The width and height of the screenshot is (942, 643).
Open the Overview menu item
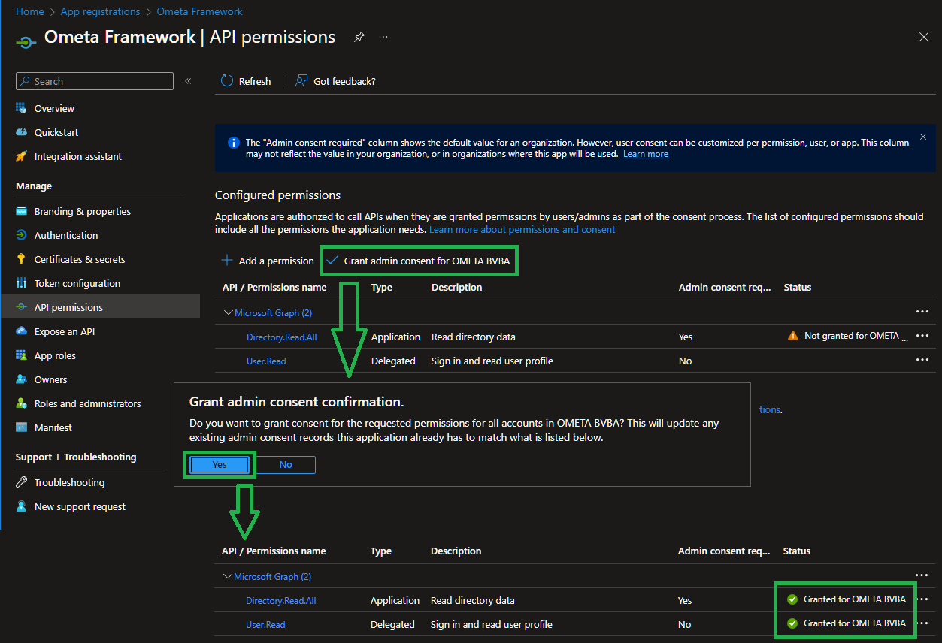point(54,108)
